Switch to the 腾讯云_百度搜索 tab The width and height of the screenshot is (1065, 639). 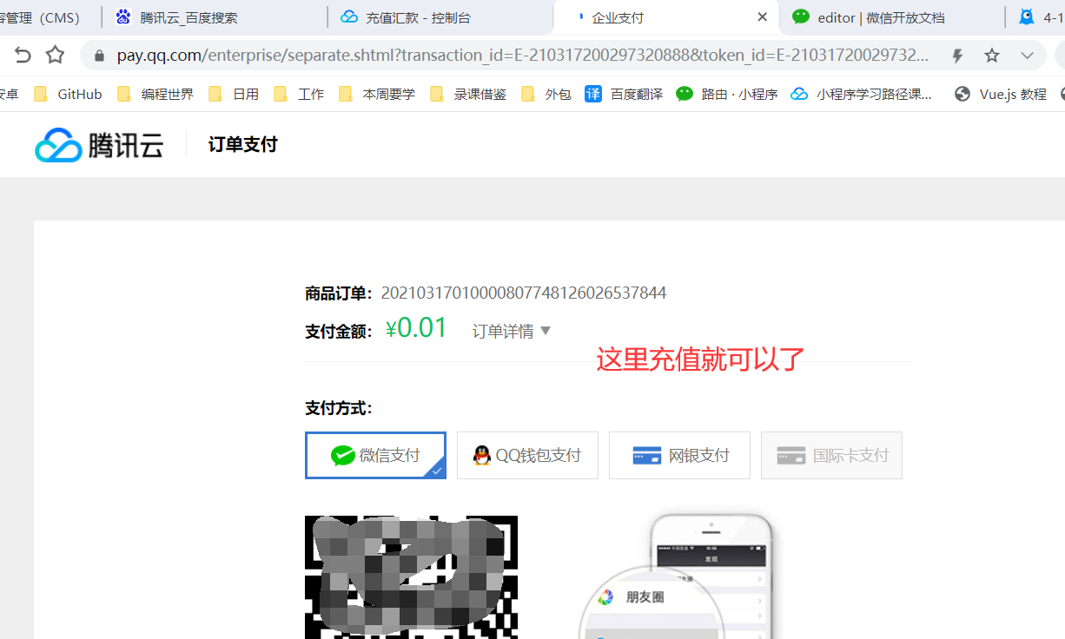[214, 17]
